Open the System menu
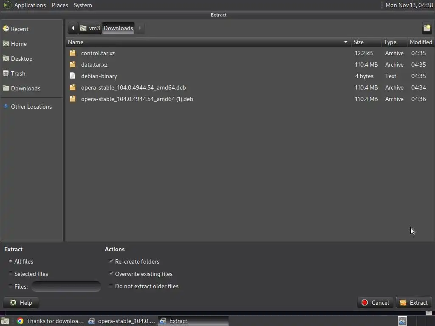The width and height of the screenshot is (435, 326). coord(83,5)
